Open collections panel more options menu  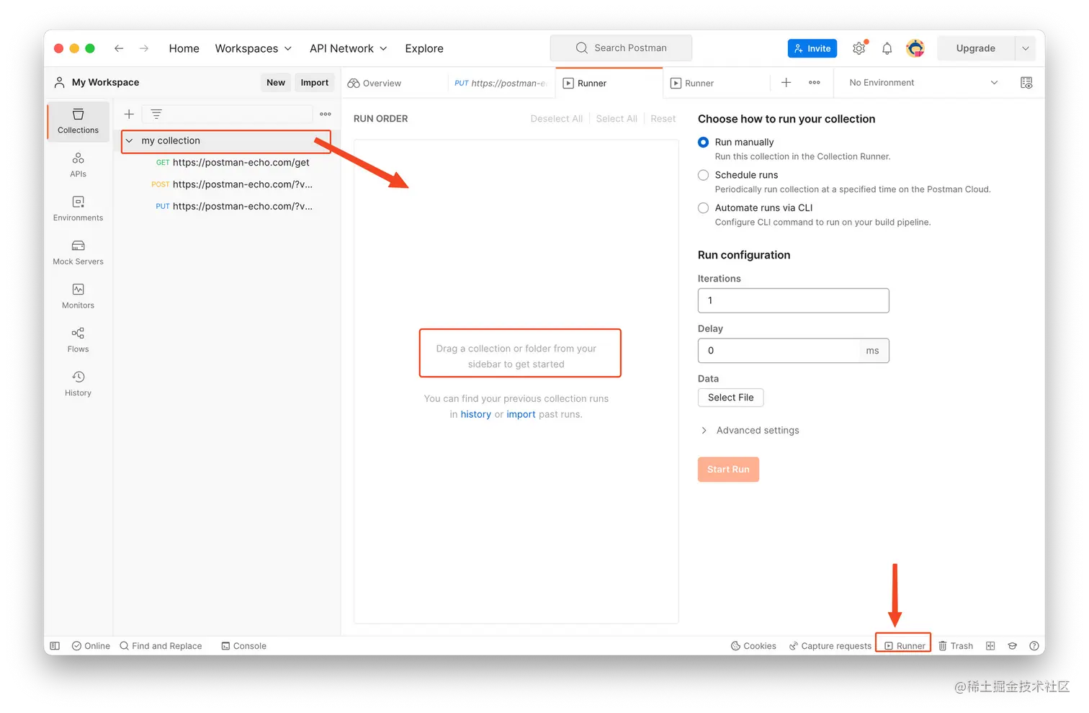coord(326,114)
